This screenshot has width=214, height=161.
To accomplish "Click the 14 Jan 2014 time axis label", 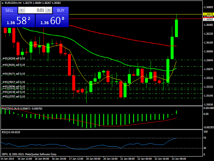I will click(x=7, y=159).
